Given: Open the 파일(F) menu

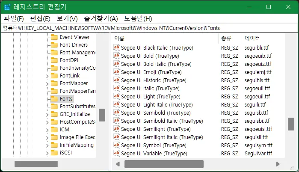Looking at the screenshot, I should [14, 19].
